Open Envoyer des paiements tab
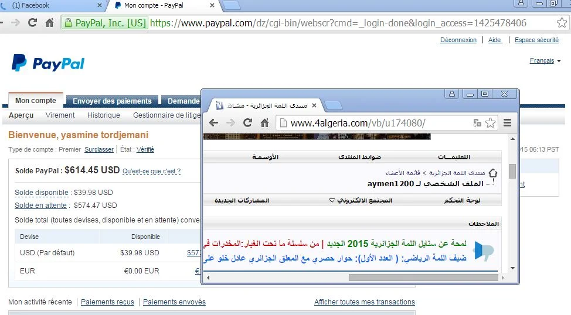Viewport: 571px width, 315px height. [112, 101]
